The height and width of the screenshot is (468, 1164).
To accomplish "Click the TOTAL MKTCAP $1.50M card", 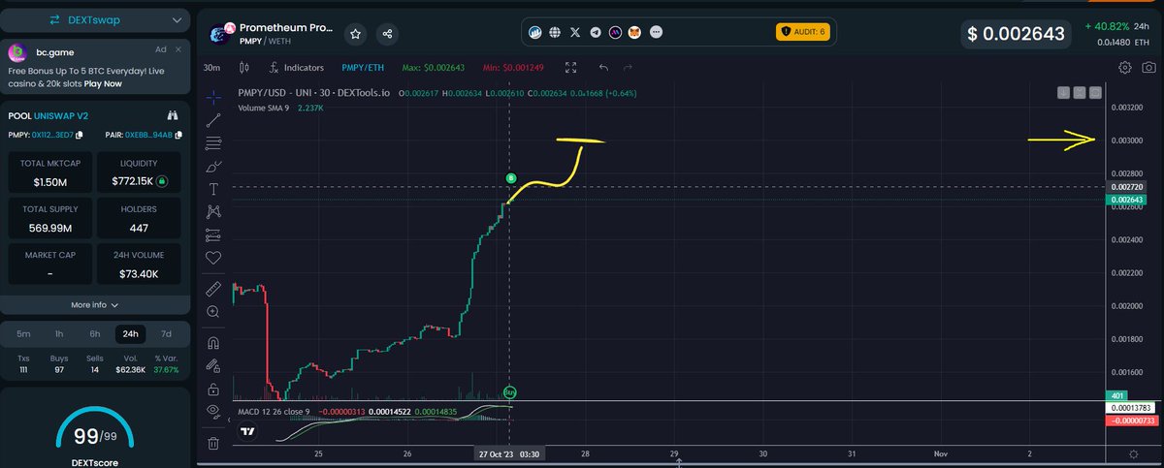I will point(49,172).
